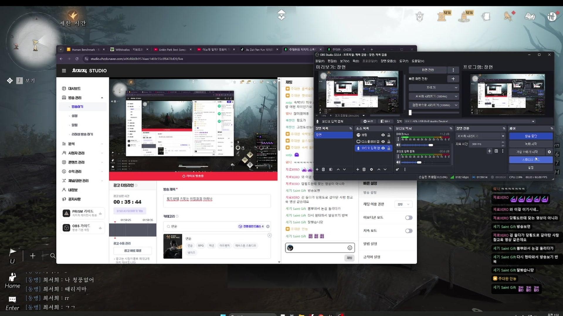Hide the 채팅 source via eye icon
The height and width of the screenshot is (316, 563).
coord(383,135)
